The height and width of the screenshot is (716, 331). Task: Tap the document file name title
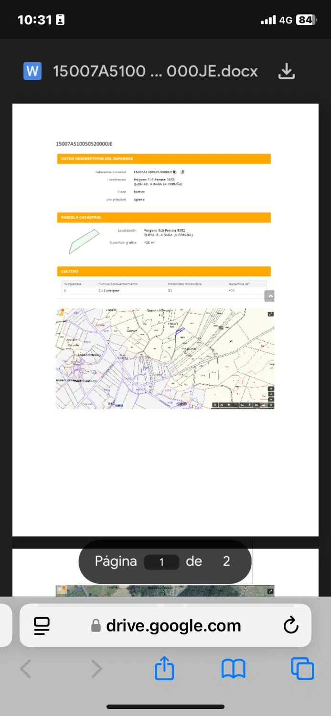click(155, 72)
